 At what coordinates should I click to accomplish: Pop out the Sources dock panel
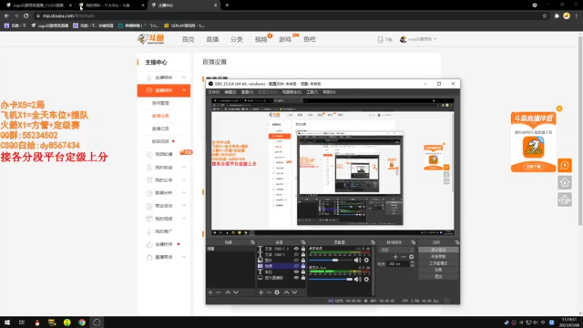pyautogui.click(x=303, y=242)
